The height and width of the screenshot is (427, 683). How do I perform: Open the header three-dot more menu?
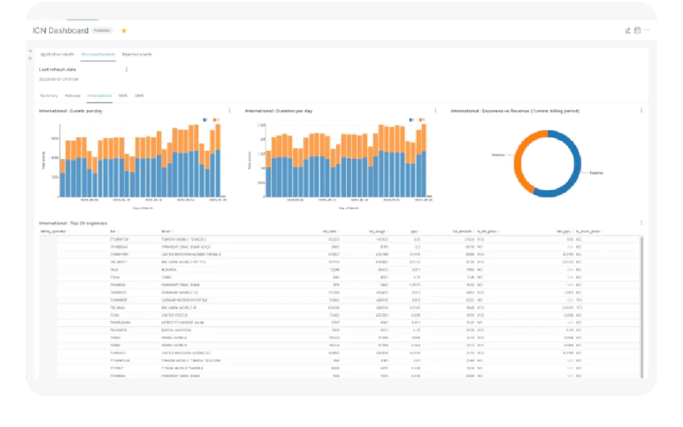pos(647,30)
